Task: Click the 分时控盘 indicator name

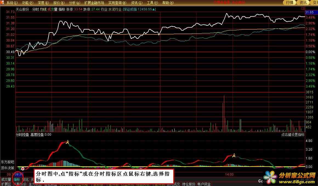Action: tap(22, 135)
